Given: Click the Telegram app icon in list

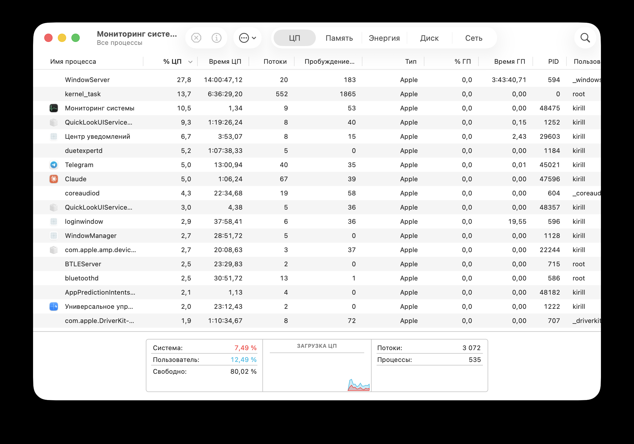Looking at the screenshot, I should click(x=54, y=165).
